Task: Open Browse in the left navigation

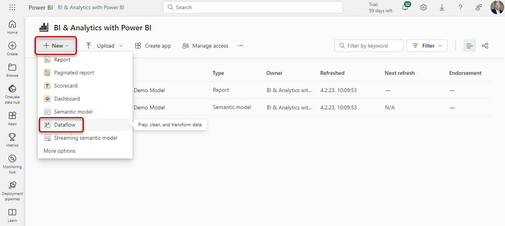Action: (12, 70)
